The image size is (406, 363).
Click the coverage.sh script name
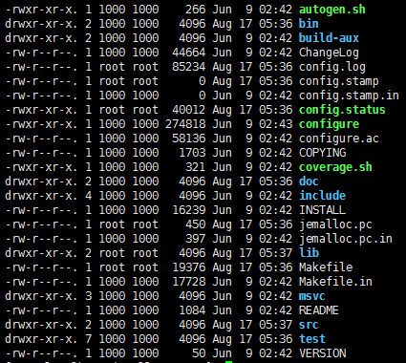click(x=335, y=167)
